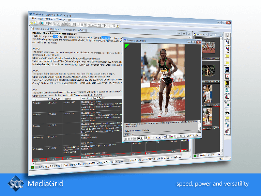The width and height of the screenshot is (261, 196).
Task: Click the Marked Set window document icon
Action: click(x=194, y=34)
